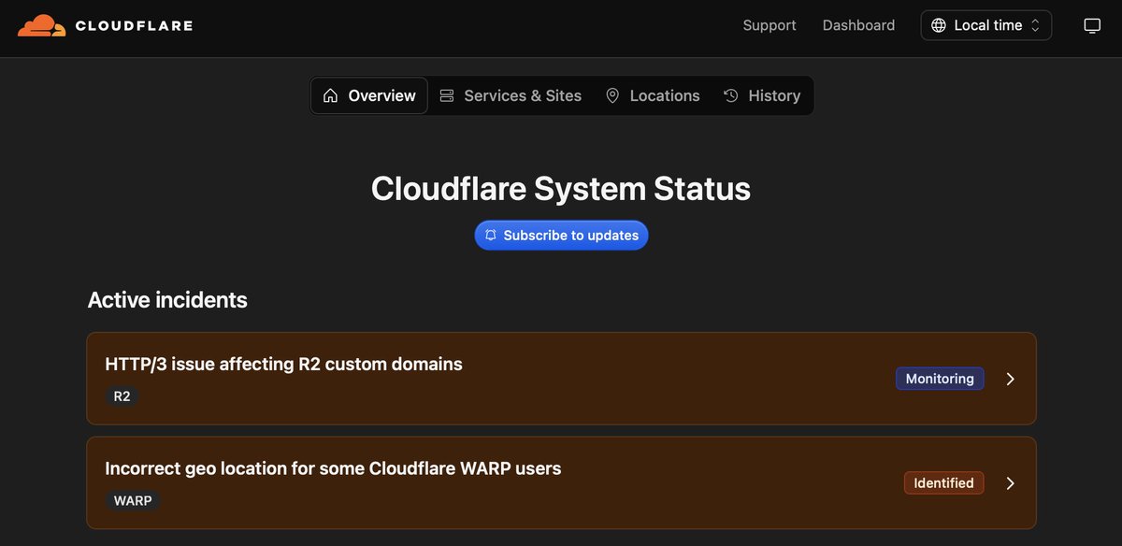The image size is (1122, 546).
Task: Select the Overview tab
Action: 369,95
